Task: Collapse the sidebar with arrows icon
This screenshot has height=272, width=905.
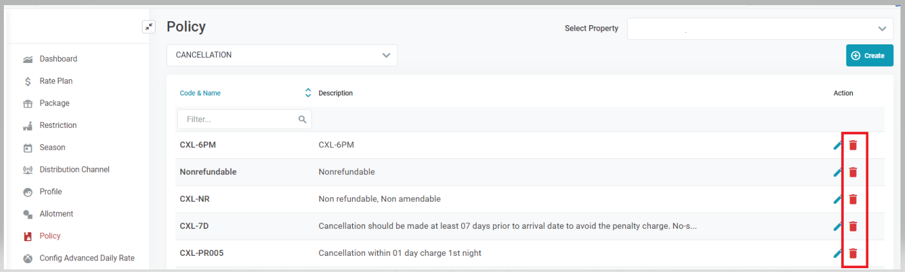Action: click(x=149, y=26)
